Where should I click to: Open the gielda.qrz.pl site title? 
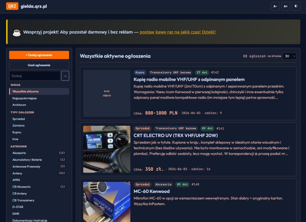(34, 6)
